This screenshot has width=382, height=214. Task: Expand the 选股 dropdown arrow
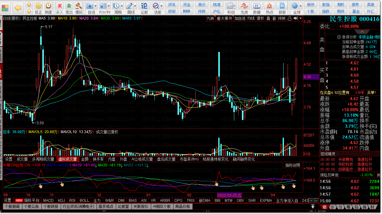pyautogui.click(x=162, y=6)
